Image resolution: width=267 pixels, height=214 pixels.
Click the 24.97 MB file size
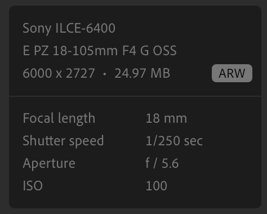pos(142,73)
